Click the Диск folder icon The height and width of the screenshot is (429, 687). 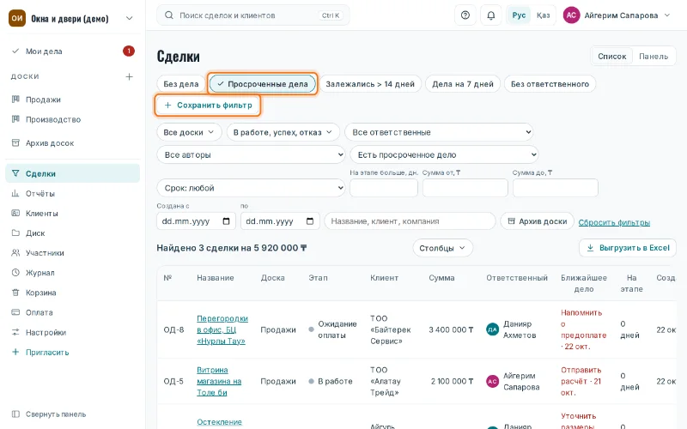(x=15, y=233)
